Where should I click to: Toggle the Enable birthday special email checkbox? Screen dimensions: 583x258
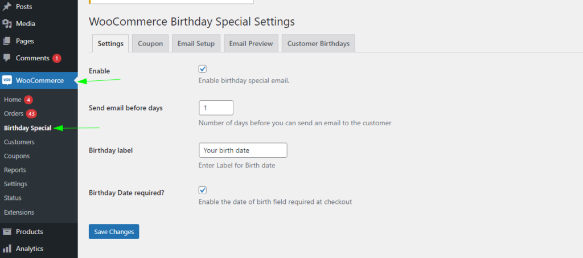pyautogui.click(x=203, y=69)
